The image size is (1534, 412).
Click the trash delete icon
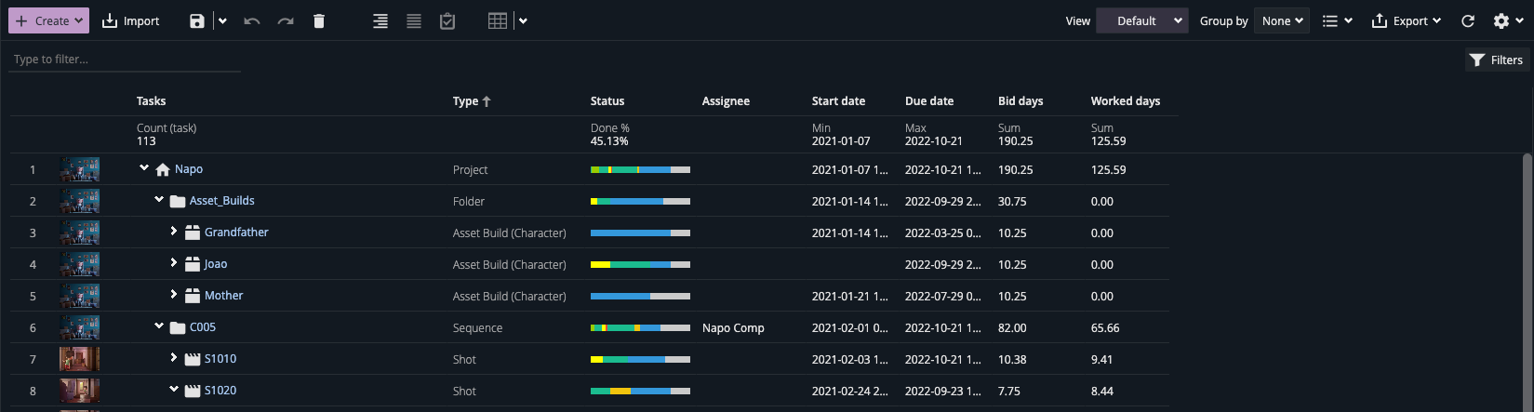tap(319, 20)
